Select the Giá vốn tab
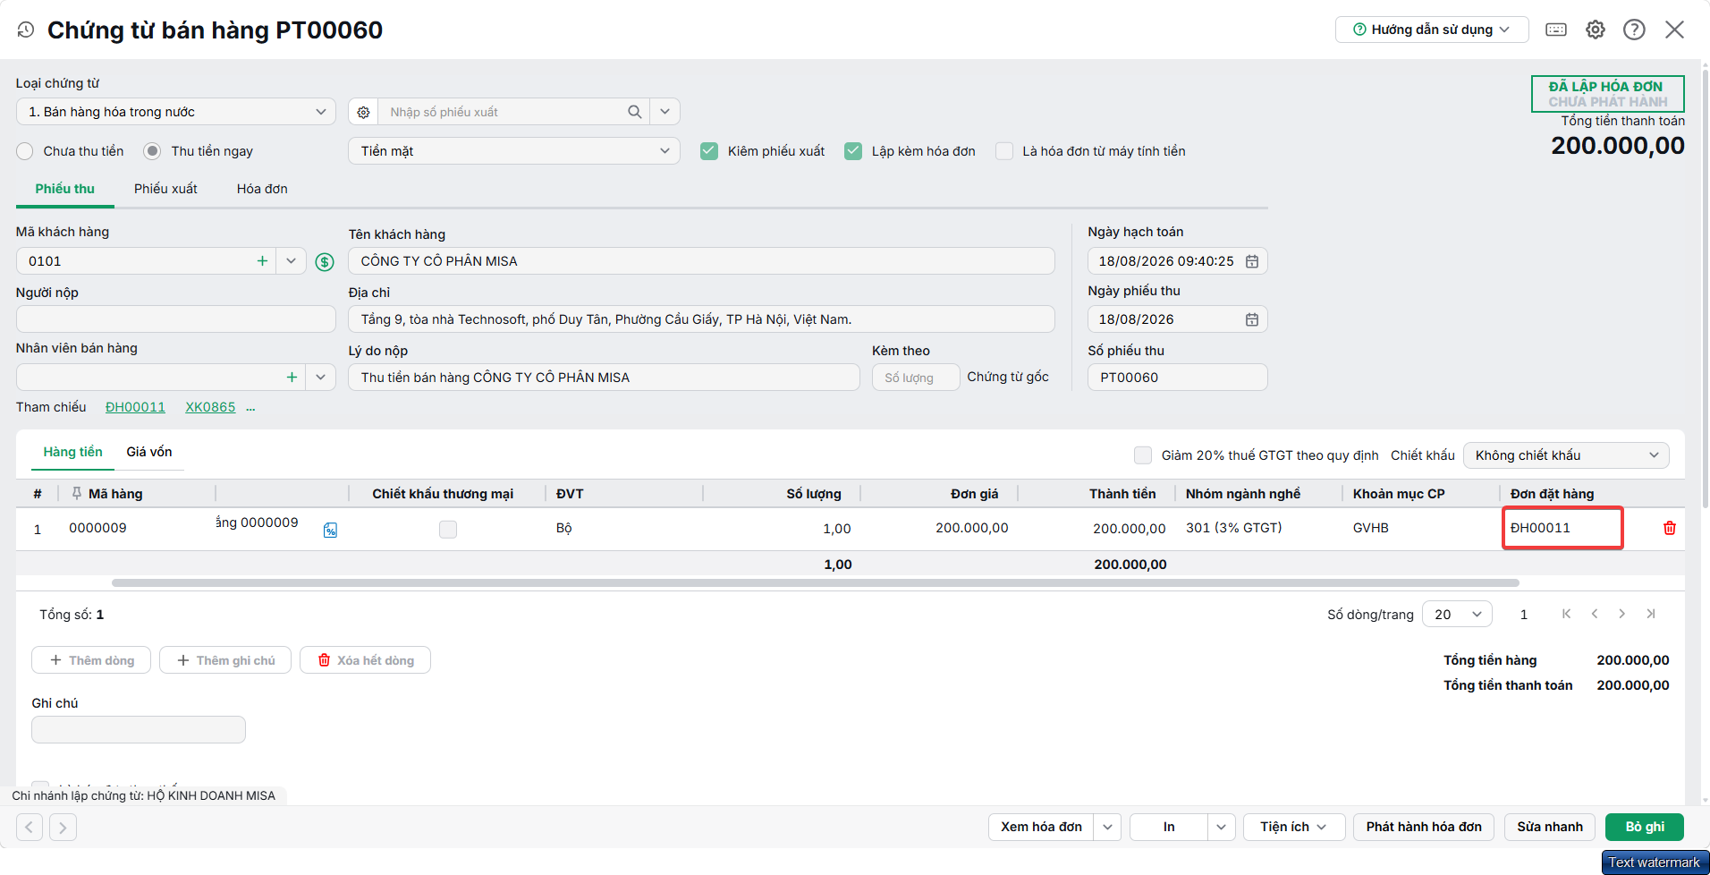Image resolution: width=1710 pixels, height=875 pixels. pyautogui.click(x=149, y=453)
